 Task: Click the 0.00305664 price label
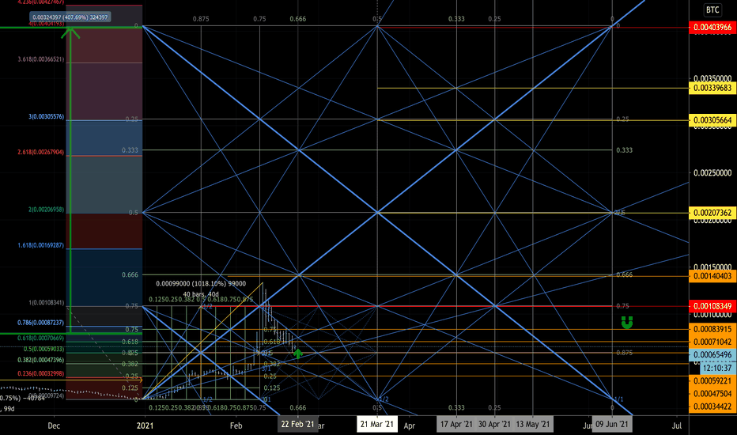click(712, 120)
